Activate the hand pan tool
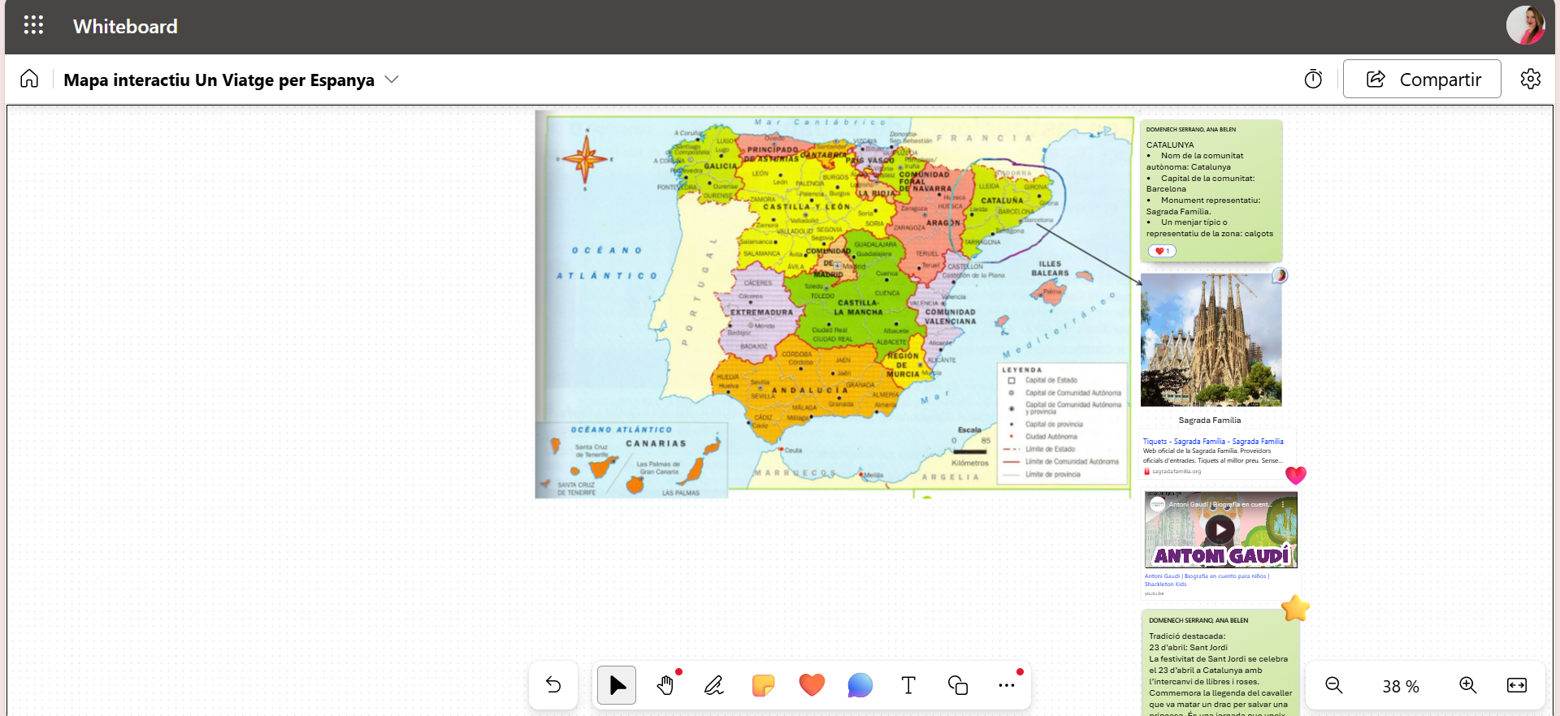Image resolution: width=1560 pixels, height=716 pixels. [x=665, y=685]
